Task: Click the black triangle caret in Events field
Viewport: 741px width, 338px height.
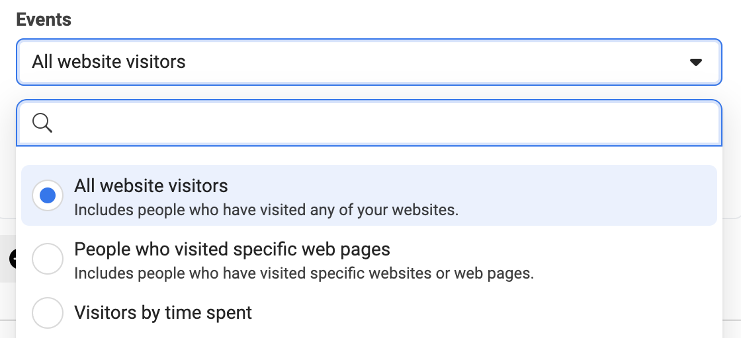Action: 695,62
